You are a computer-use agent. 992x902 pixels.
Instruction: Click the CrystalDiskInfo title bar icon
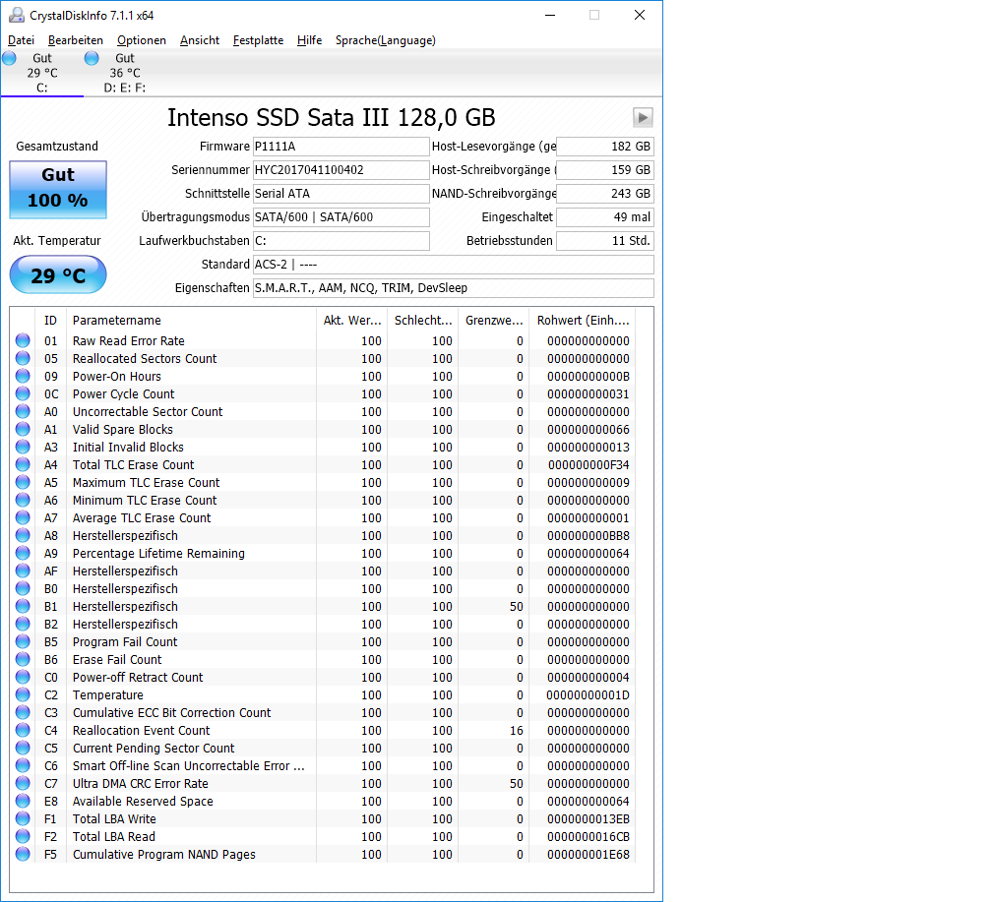[x=16, y=15]
